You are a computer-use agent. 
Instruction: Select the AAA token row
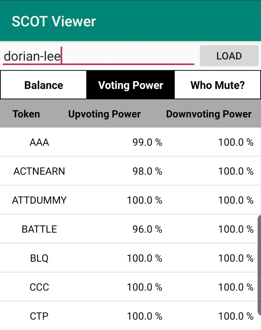[x=130, y=142]
